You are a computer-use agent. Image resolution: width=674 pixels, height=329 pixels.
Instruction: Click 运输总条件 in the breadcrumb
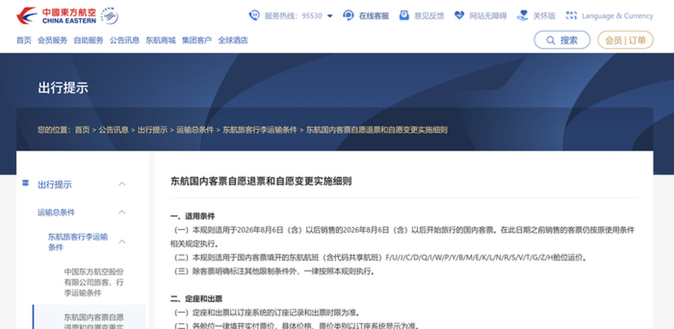(x=195, y=130)
